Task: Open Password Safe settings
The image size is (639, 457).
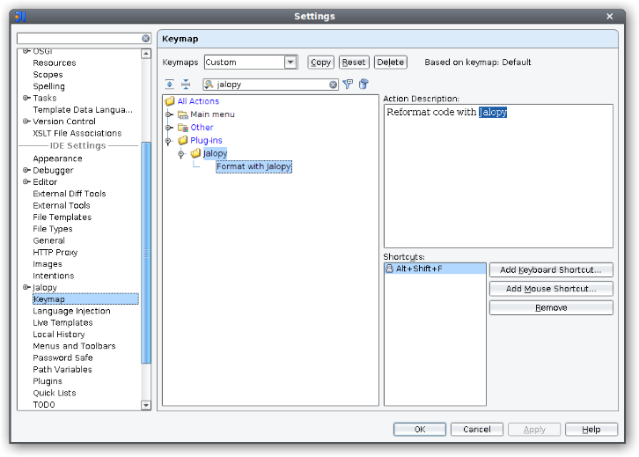Action: (x=62, y=357)
